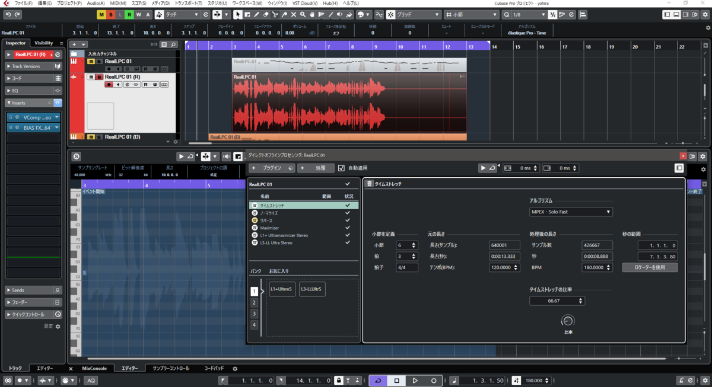Open the ファイル(F) menu

[x=24, y=4]
